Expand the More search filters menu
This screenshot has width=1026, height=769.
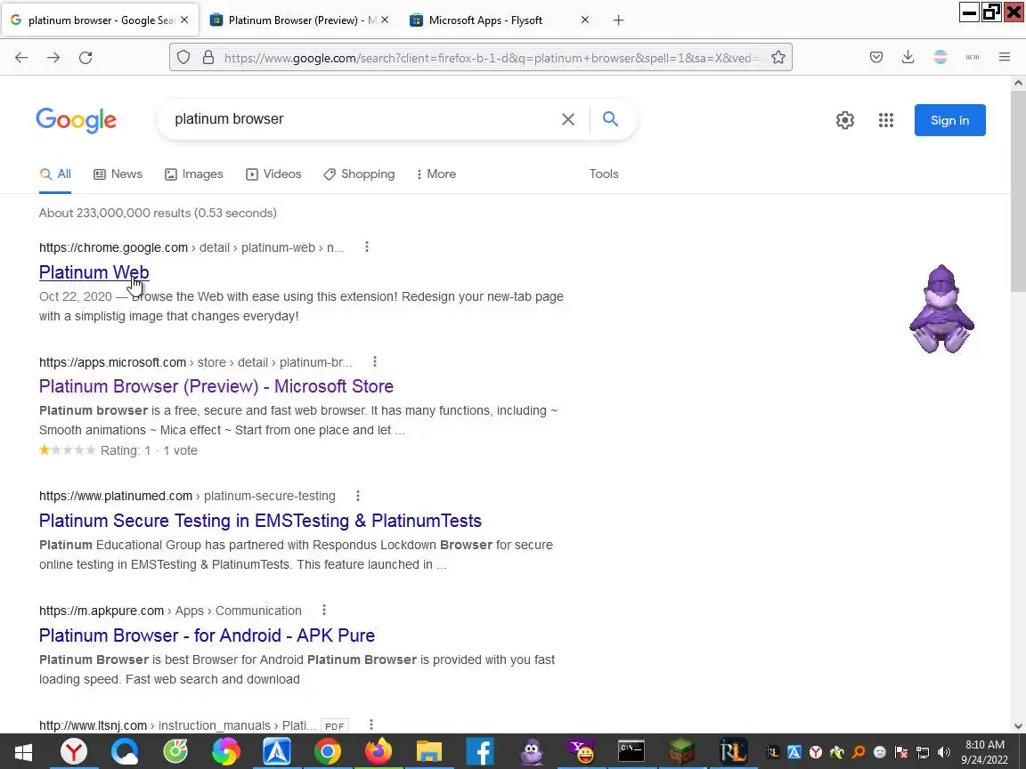[x=436, y=174]
